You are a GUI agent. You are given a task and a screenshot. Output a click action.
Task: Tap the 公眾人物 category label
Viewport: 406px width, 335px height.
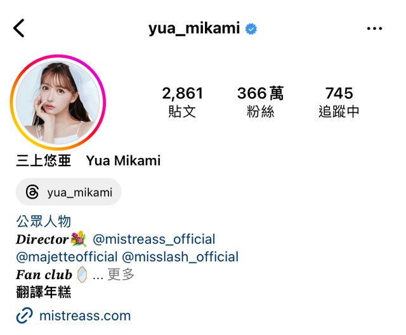coord(44,221)
